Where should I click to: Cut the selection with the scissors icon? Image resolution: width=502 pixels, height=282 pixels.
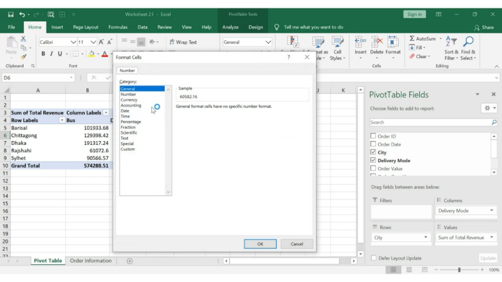coord(23,39)
